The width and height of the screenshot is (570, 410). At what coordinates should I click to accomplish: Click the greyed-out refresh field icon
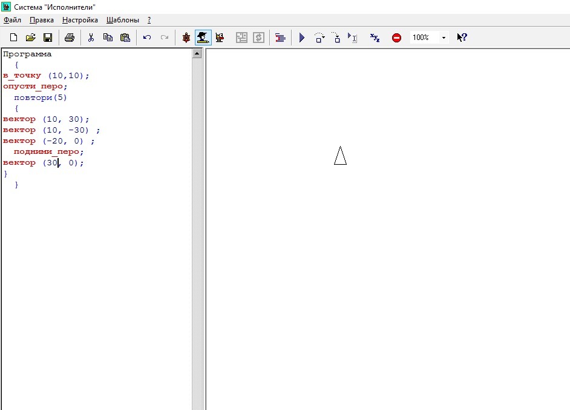[258, 38]
